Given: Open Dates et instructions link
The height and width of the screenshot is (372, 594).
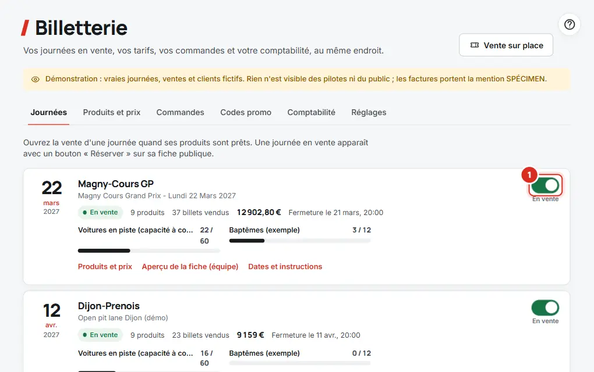Looking at the screenshot, I should 285,267.
